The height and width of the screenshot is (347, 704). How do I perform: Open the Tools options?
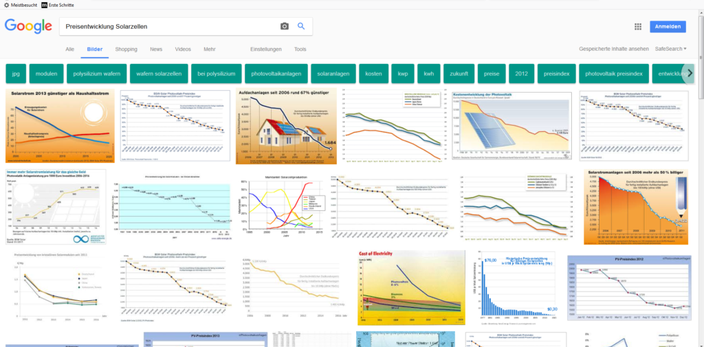[x=300, y=49]
